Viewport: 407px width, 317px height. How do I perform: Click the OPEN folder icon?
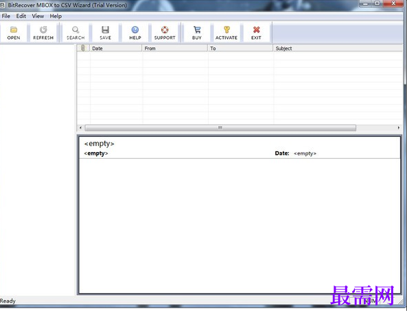pyautogui.click(x=14, y=30)
